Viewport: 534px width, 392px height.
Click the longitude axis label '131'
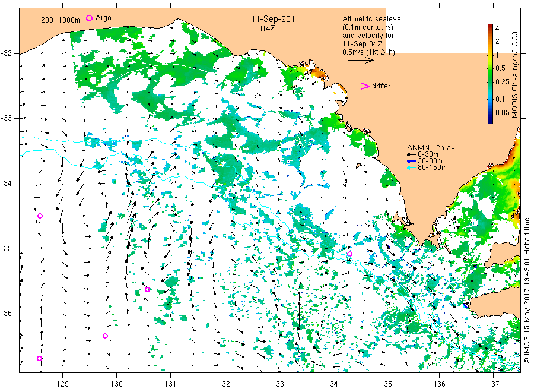click(170, 384)
